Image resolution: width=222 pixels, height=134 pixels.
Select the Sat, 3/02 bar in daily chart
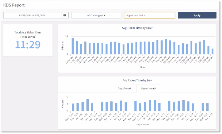[88, 105]
